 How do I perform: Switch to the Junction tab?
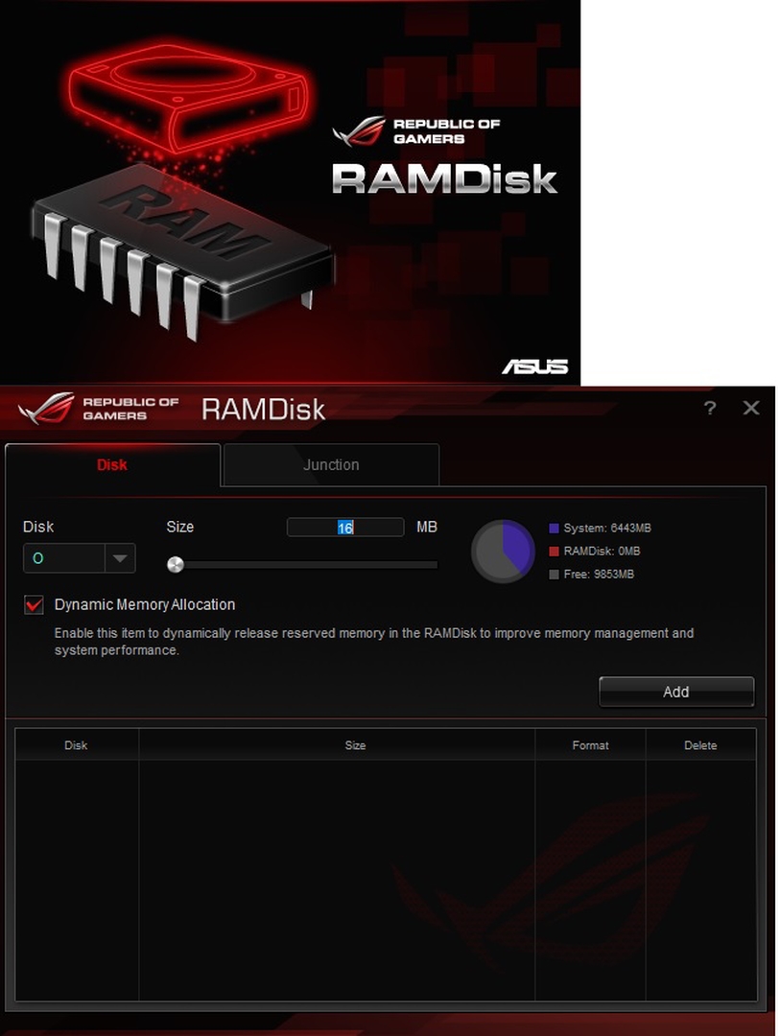(331, 464)
